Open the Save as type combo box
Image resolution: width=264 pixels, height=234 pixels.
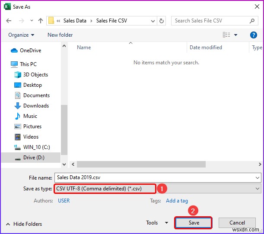[x=158, y=189]
